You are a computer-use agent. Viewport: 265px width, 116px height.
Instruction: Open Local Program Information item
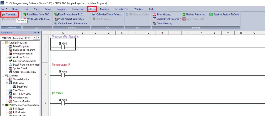tap(26, 64)
